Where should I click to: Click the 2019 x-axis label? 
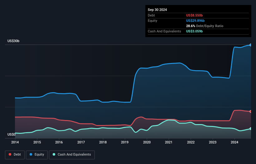pyautogui.click(x=125, y=142)
